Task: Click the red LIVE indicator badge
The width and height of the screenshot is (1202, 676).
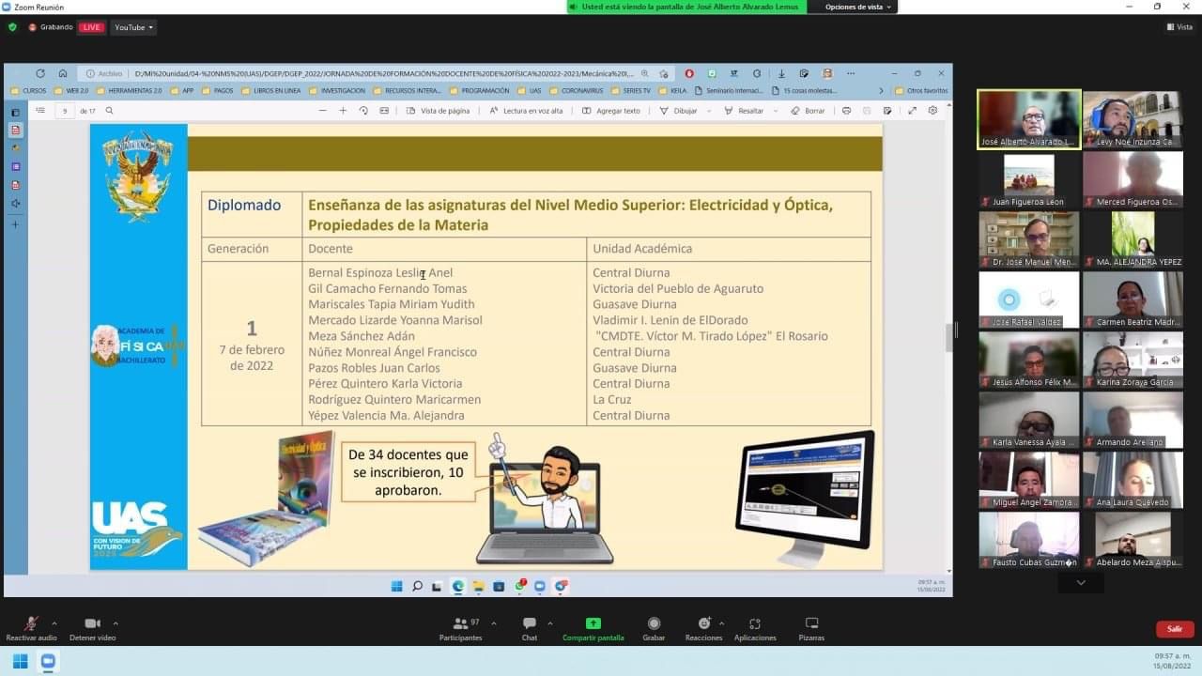Action: coord(91,27)
